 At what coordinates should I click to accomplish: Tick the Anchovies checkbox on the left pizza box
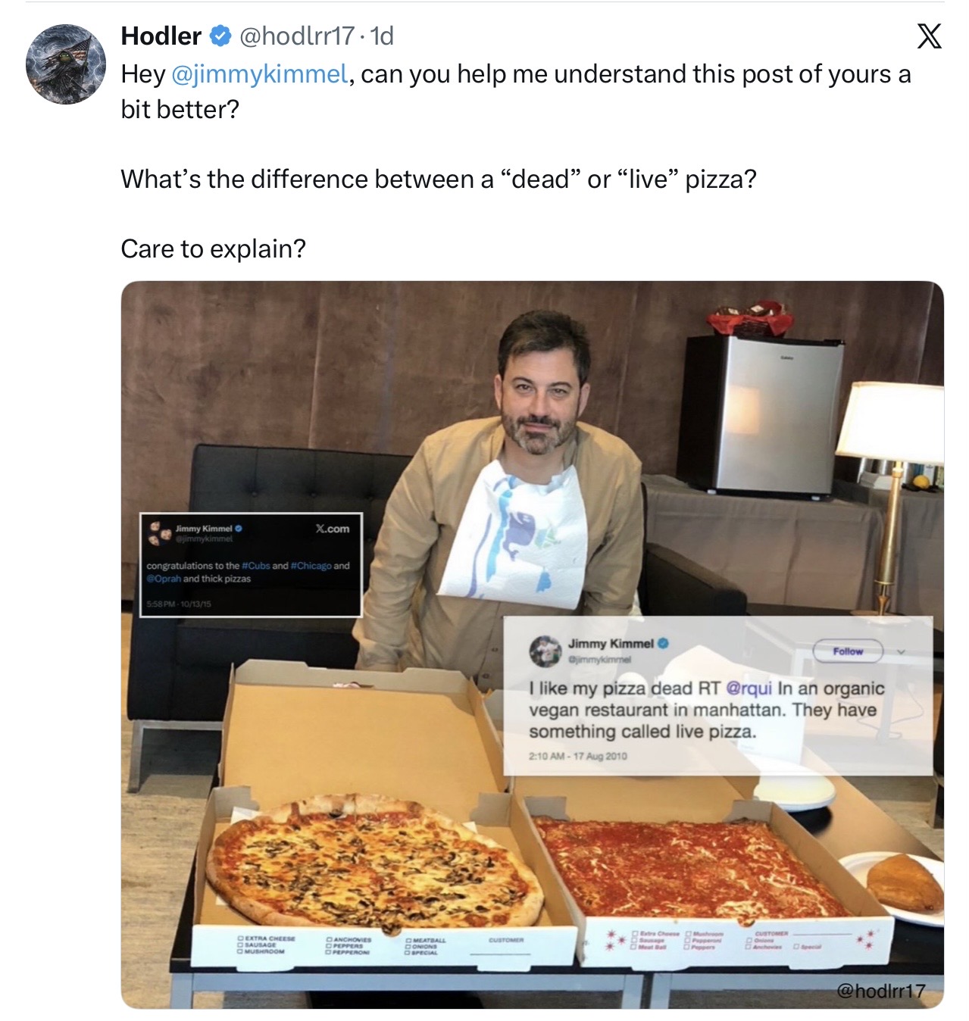[330, 939]
